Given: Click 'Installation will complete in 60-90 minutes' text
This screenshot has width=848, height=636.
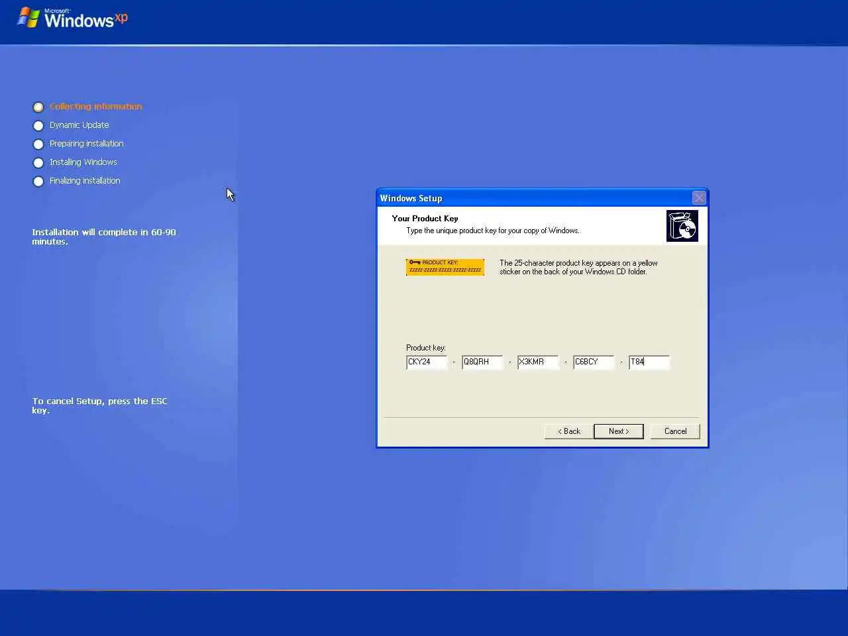Looking at the screenshot, I should (104, 237).
